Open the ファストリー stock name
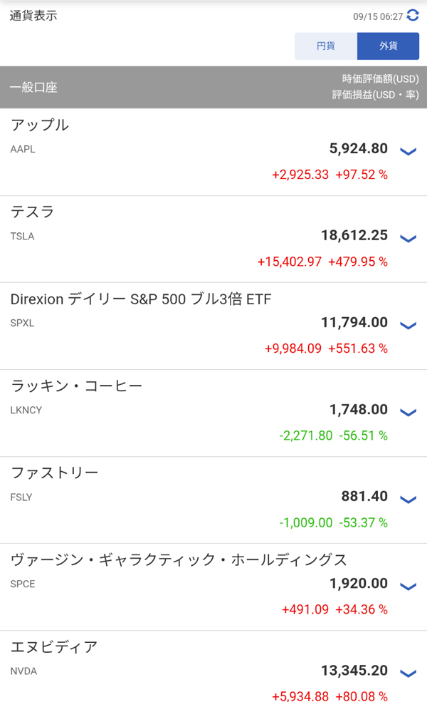Viewport: 427px width, 702px height. coord(55,473)
